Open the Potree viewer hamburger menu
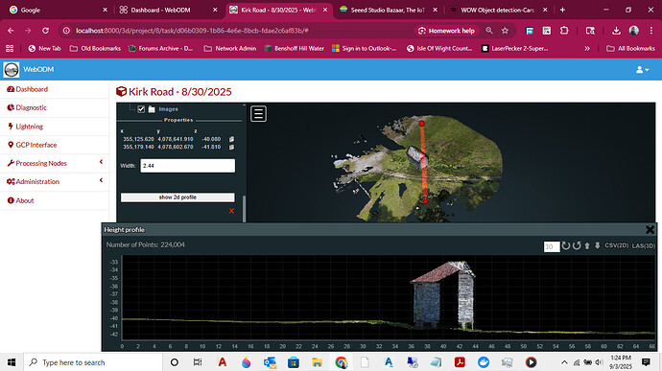 click(x=258, y=113)
